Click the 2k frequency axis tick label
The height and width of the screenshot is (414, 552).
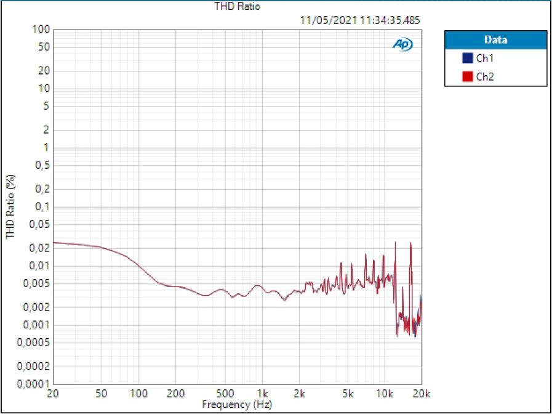point(299,393)
